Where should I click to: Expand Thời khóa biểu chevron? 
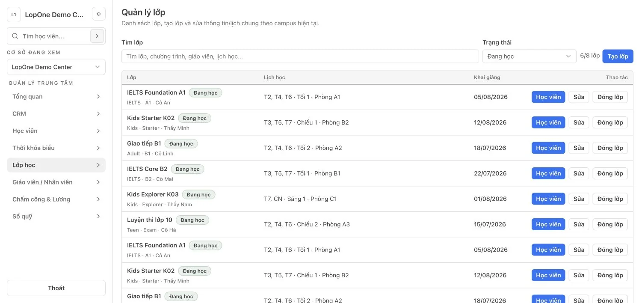pyautogui.click(x=98, y=148)
